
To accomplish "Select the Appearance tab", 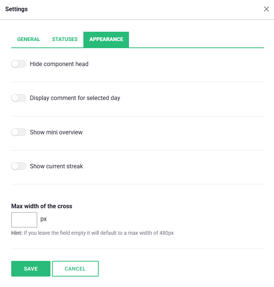I will (x=106, y=39).
